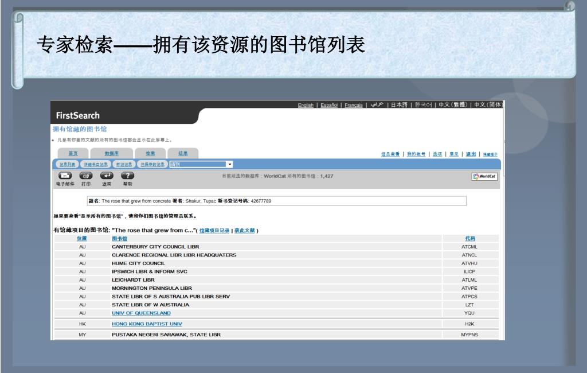
Task: Click the code ATVPE cell
Action: point(469,288)
